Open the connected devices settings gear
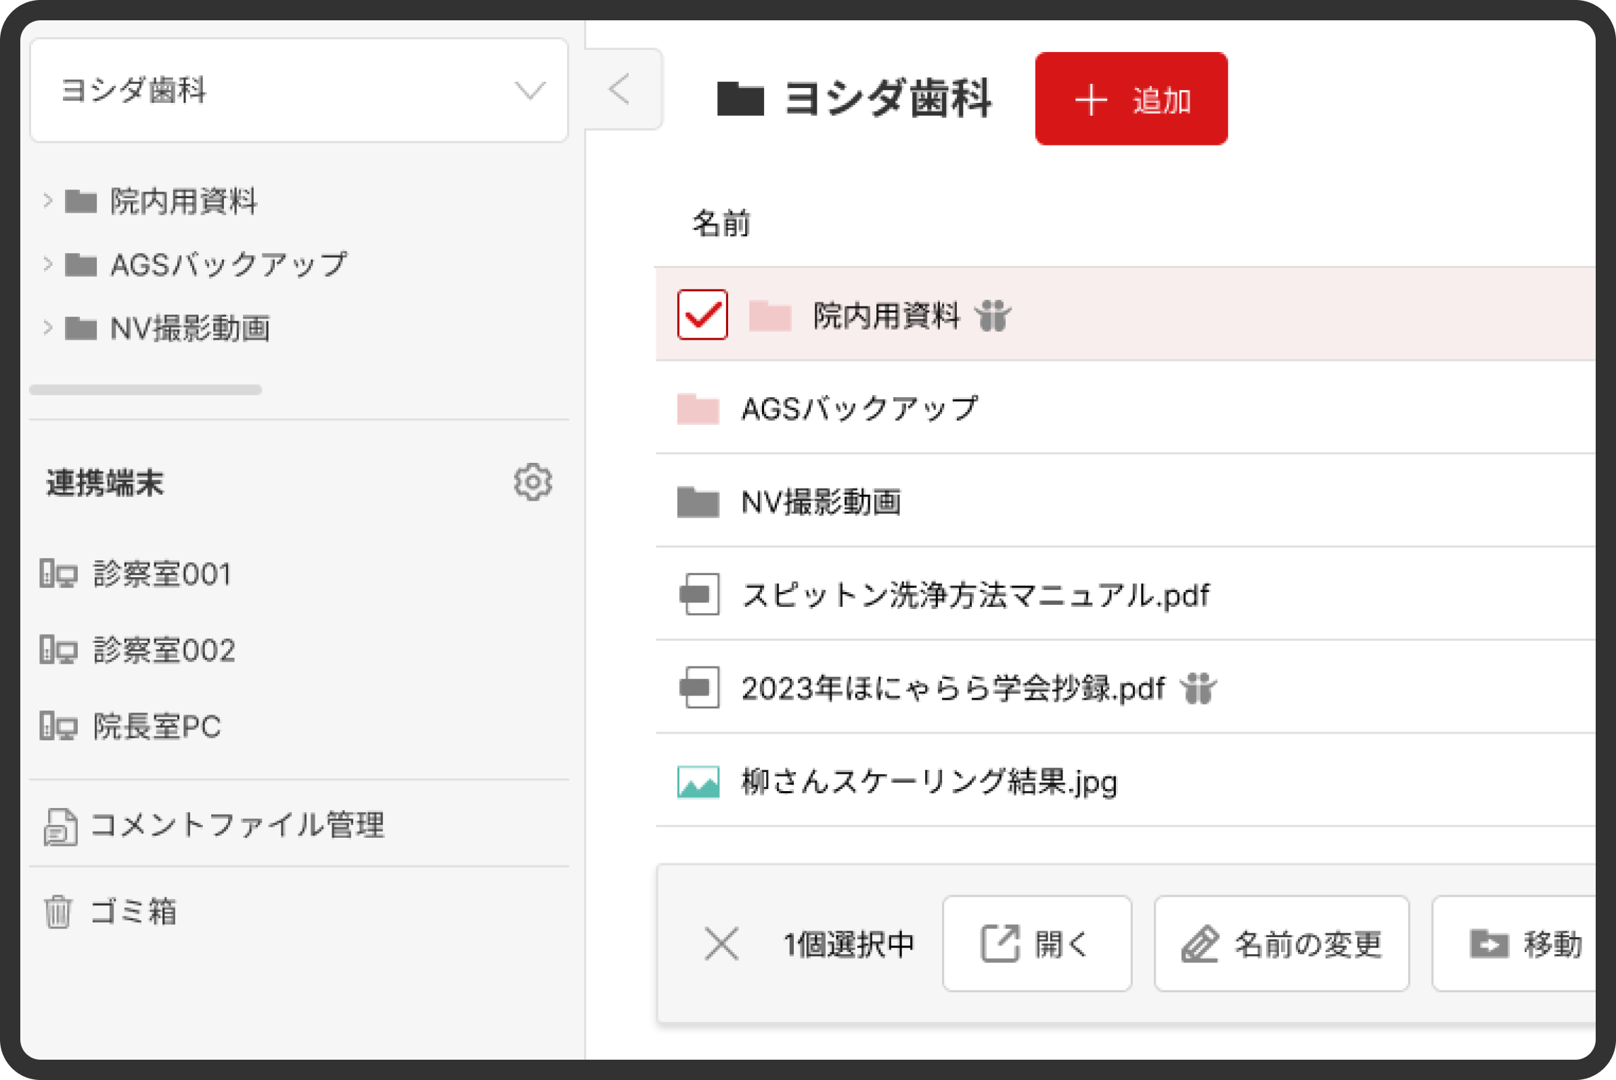The image size is (1616, 1080). tap(533, 482)
